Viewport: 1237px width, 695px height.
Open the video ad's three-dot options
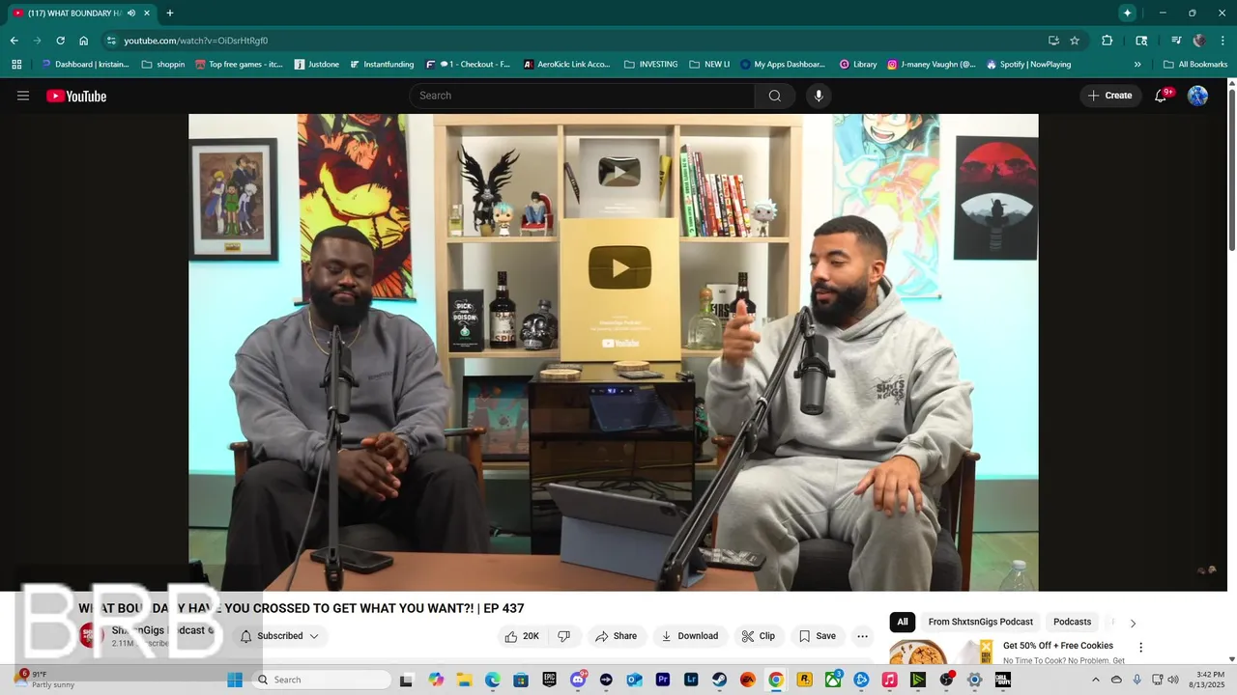1140,648
